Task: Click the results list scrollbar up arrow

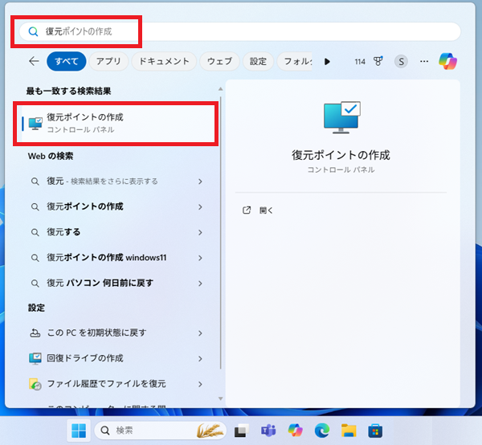Action: 220,89
